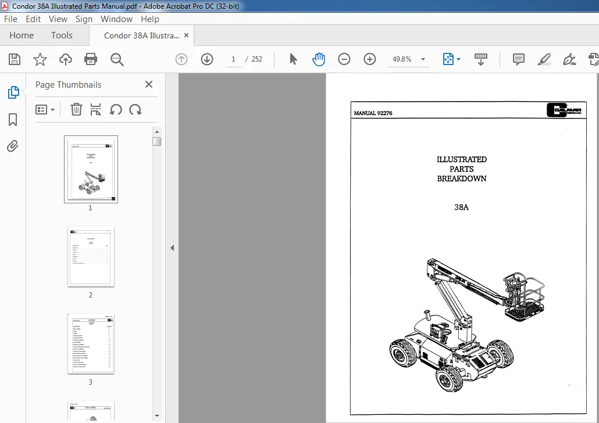Rotate page counterclockwise icon
599x423 pixels.
(x=116, y=110)
